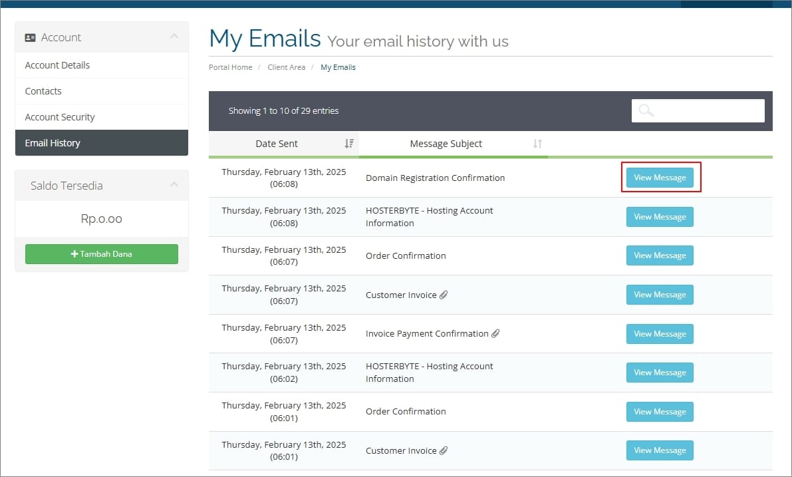Click the Account ID card icon
Viewport: 792px width, 477px height.
coord(30,38)
